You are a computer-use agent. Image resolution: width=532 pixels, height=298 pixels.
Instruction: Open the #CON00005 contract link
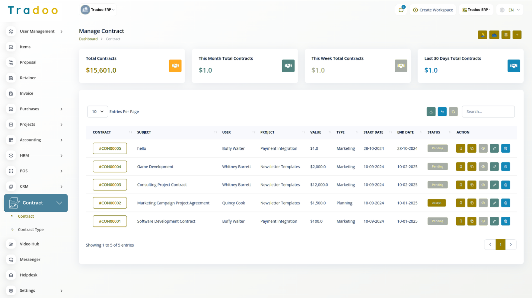click(110, 148)
